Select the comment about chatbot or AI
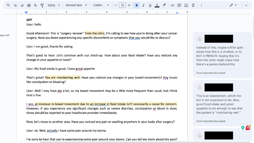 tap(219, 56)
